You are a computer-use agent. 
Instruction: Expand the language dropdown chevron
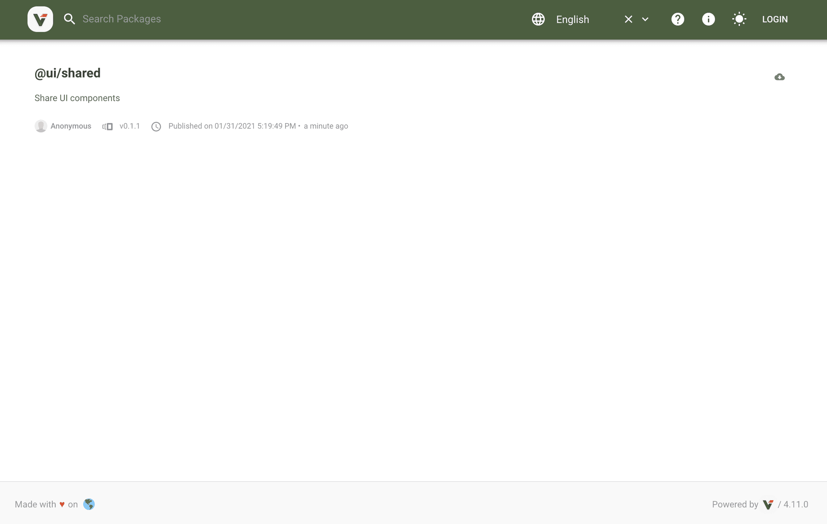pyautogui.click(x=645, y=19)
